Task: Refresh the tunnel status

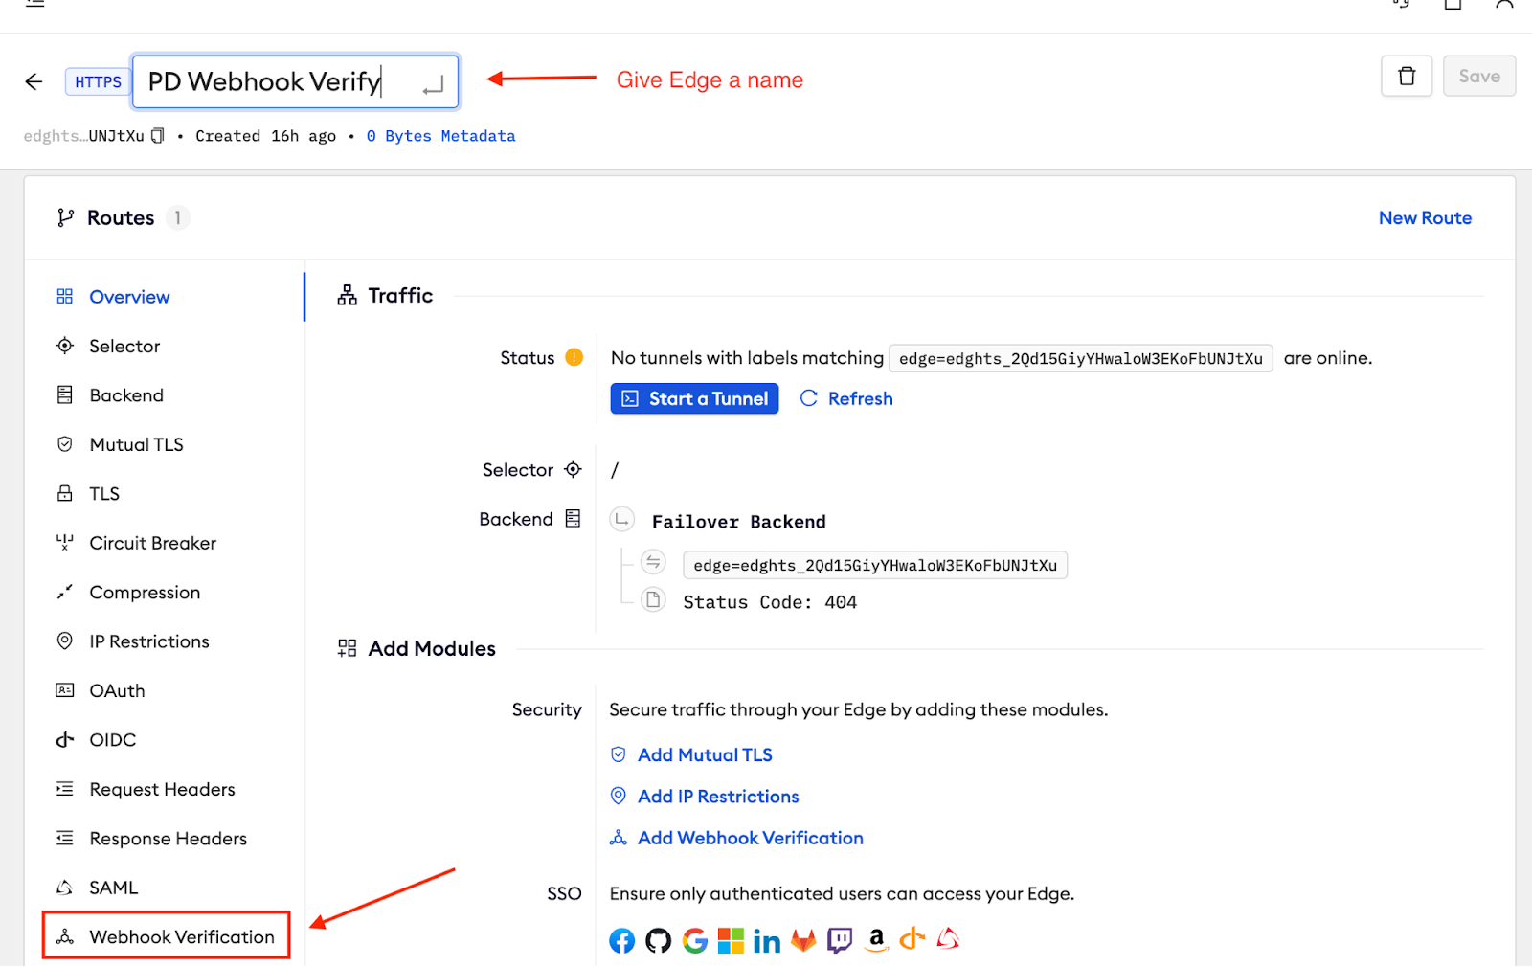Action: click(x=846, y=398)
